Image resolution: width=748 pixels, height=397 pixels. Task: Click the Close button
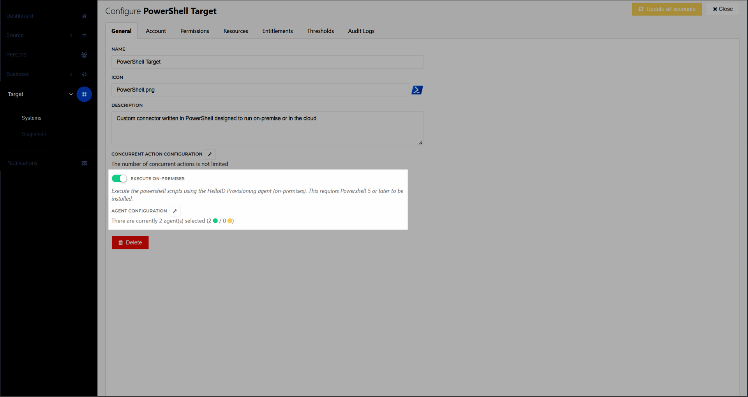click(x=723, y=9)
